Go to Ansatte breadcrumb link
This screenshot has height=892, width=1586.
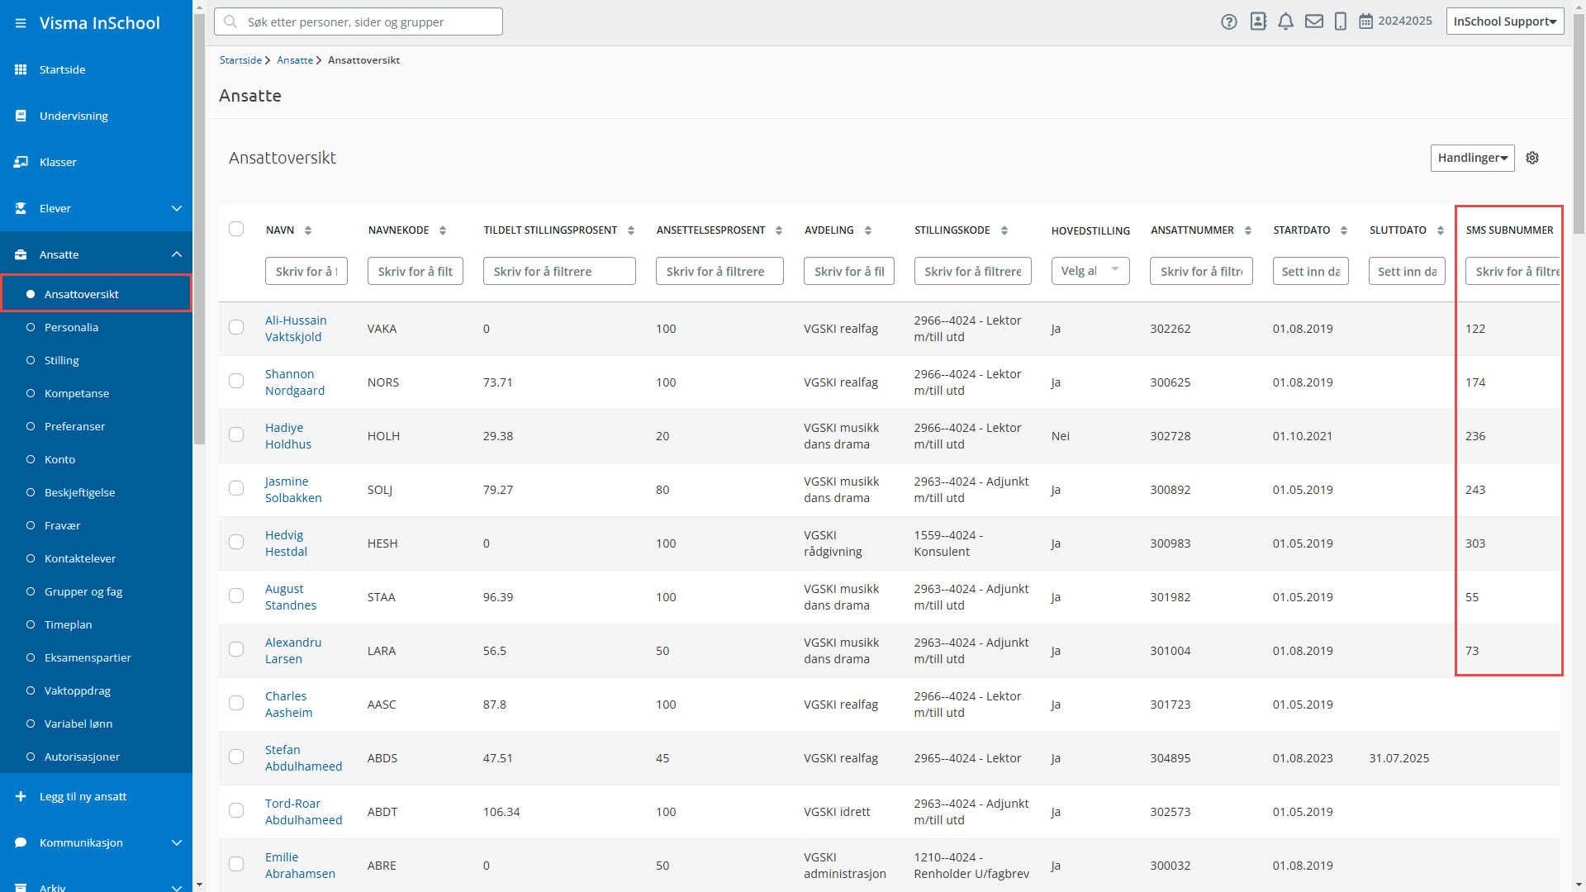click(295, 60)
